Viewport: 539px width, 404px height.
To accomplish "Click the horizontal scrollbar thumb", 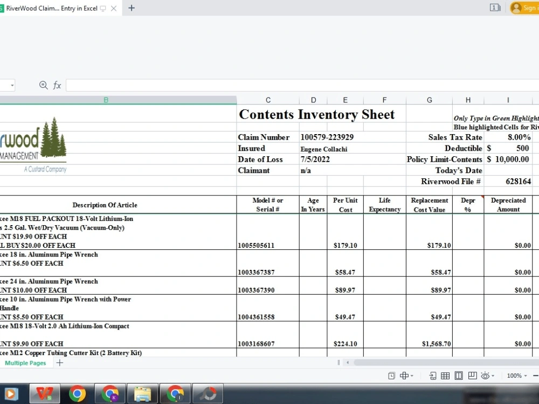I will coord(446,363).
